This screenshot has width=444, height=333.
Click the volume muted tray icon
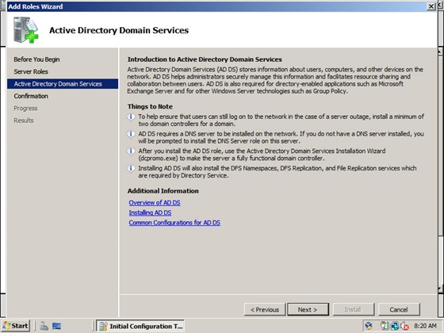tap(405, 326)
